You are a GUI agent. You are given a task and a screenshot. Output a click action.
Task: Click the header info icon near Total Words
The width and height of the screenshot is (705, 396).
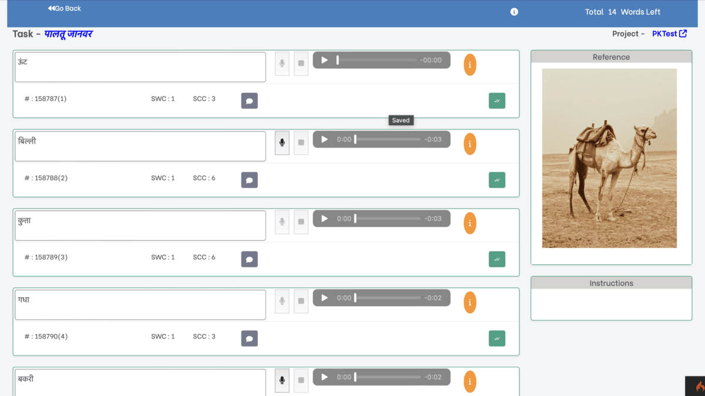click(x=514, y=12)
